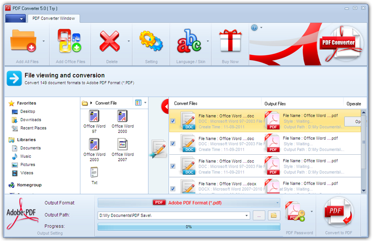Select the Homegroup tree item
This screenshot has width=373, height=241.
(x=29, y=185)
